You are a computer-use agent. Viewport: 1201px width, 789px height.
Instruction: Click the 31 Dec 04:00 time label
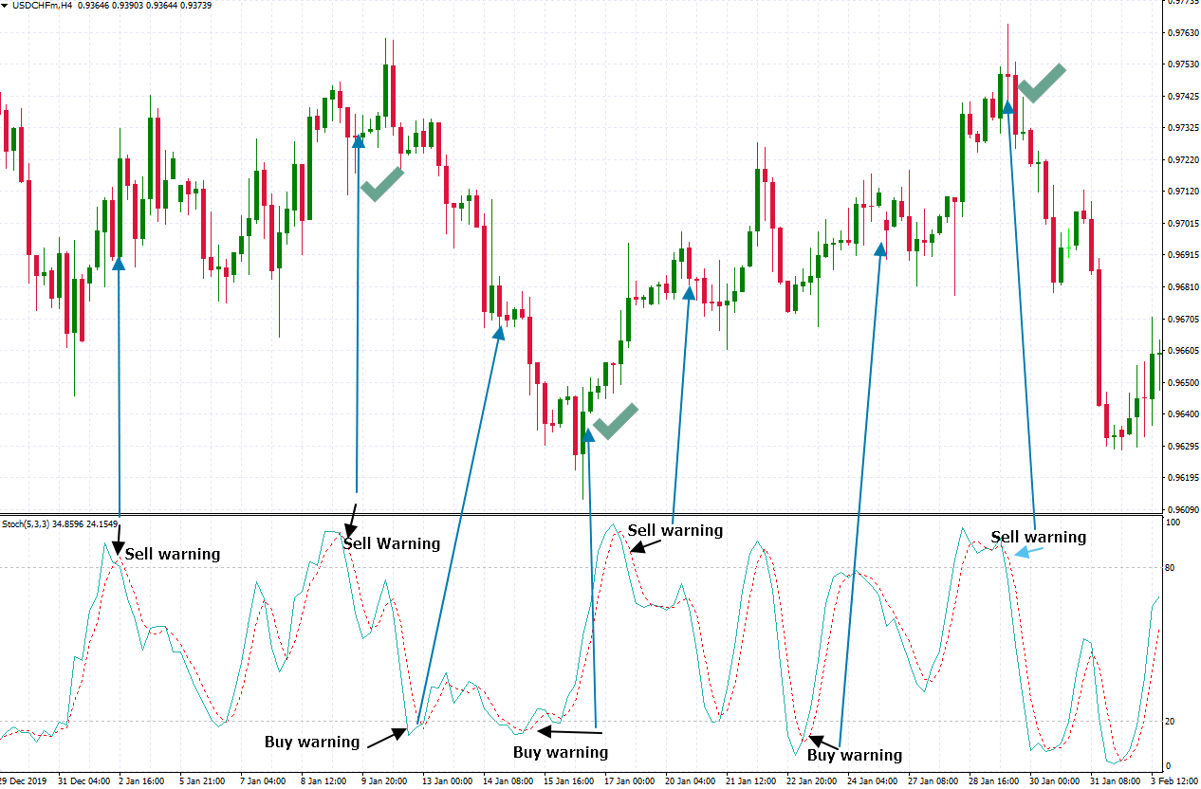tap(83, 781)
